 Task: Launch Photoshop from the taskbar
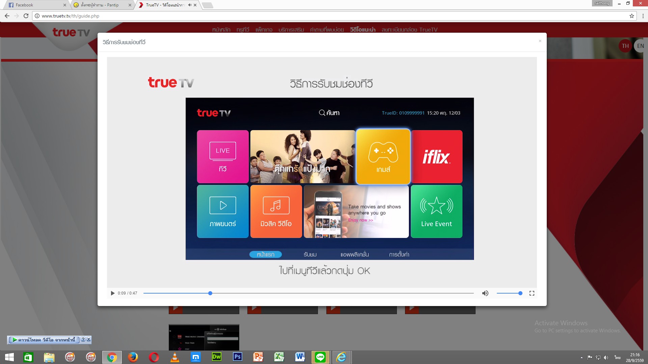237,357
